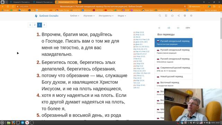Screen dimensions: 222x125
Task: Click the headphones audio icon in site header
Action: tap(172, 16)
